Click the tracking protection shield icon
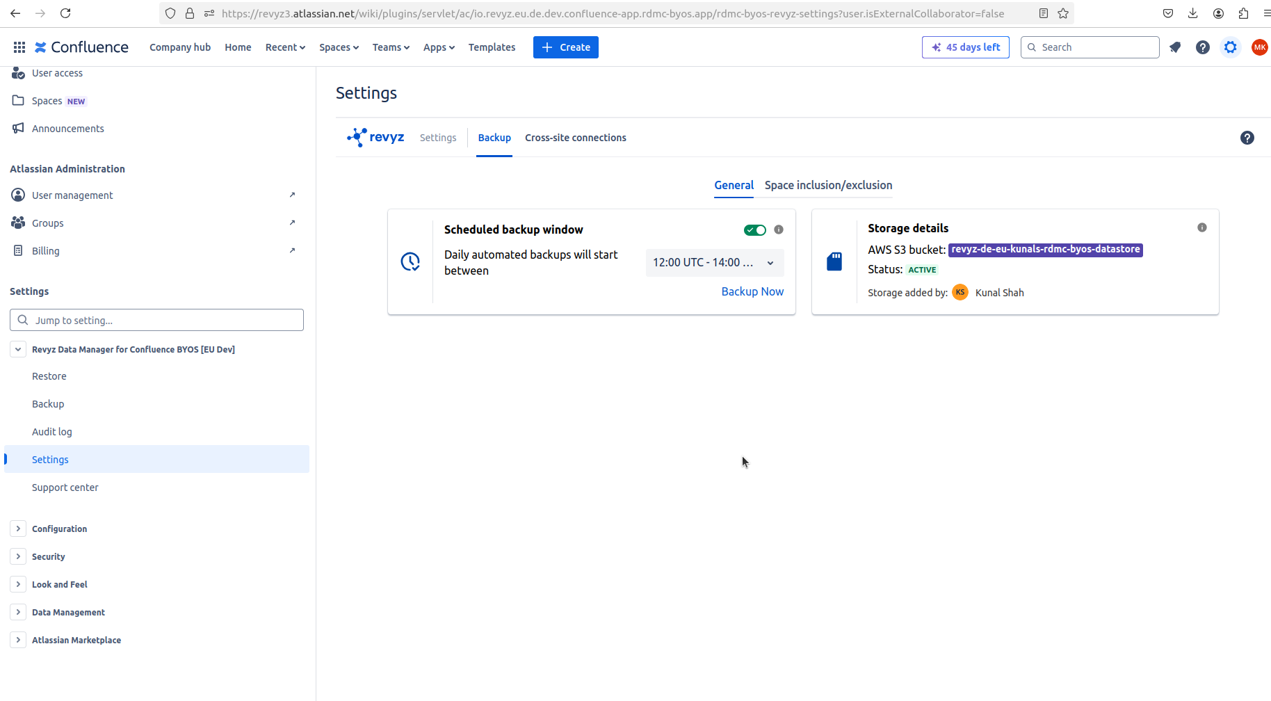The width and height of the screenshot is (1271, 701). pyautogui.click(x=170, y=13)
